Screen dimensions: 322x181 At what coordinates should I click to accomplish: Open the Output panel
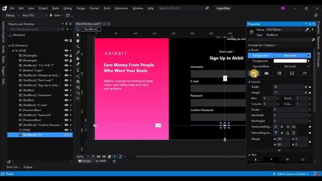coord(28,167)
